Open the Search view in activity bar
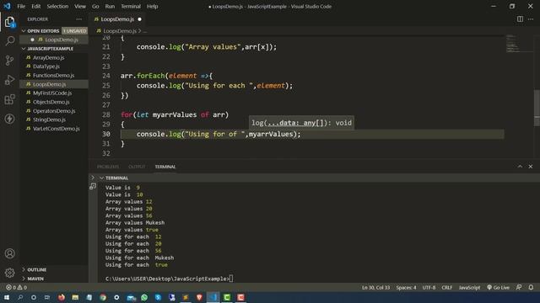 (9, 41)
